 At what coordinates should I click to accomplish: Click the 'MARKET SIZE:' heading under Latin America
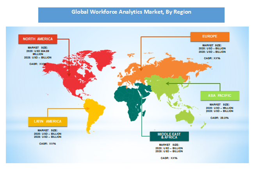coord(48,130)
